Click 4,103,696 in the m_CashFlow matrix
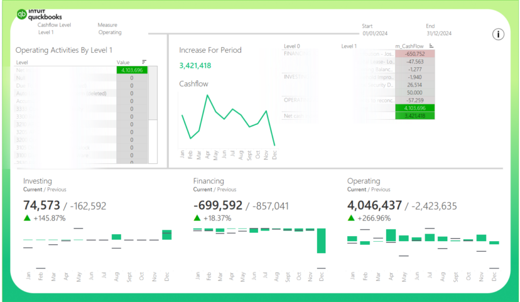The image size is (520, 302). pos(415,108)
